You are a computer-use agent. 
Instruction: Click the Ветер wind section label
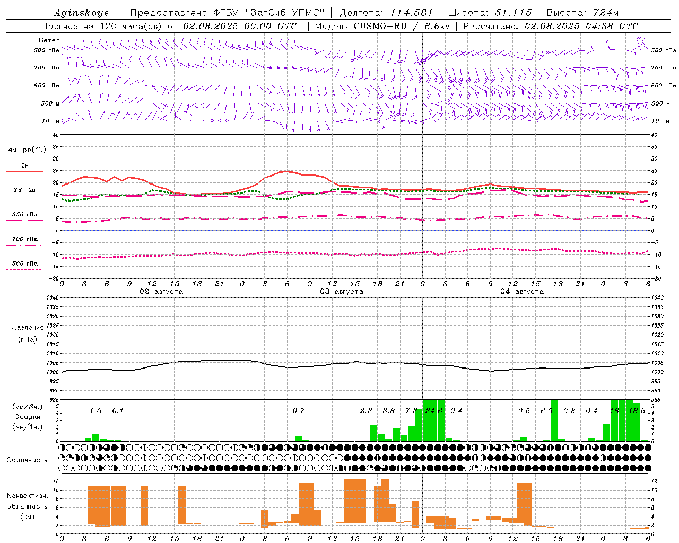pyautogui.click(x=49, y=40)
